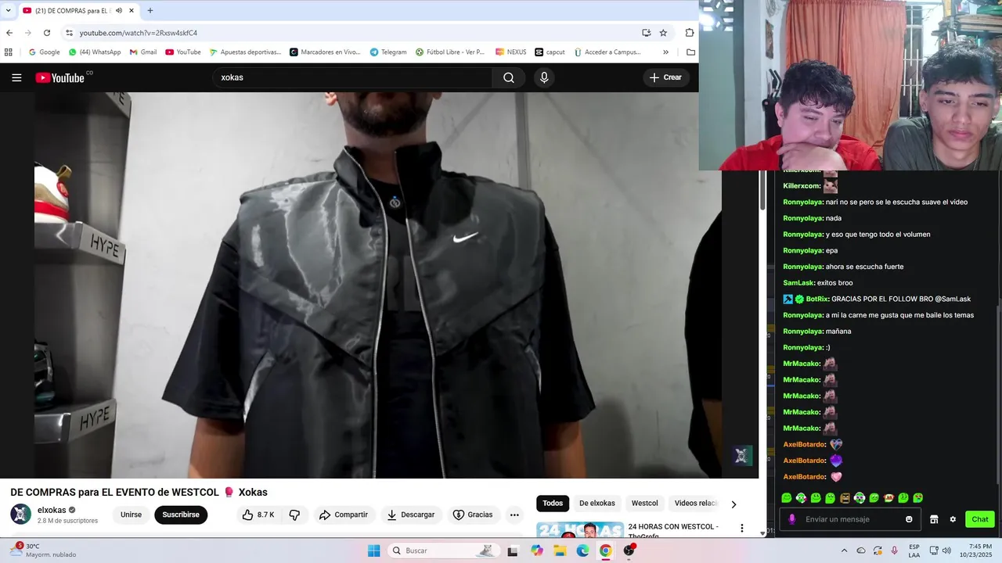Viewport: 1002px width, 563px height.
Task: Select the De elxokas filter chip
Action: pyautogui.click(x=597, y=503)
